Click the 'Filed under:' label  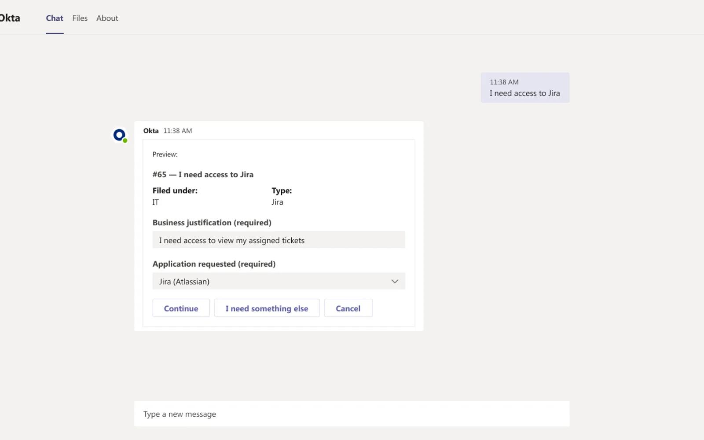[175, 191]
